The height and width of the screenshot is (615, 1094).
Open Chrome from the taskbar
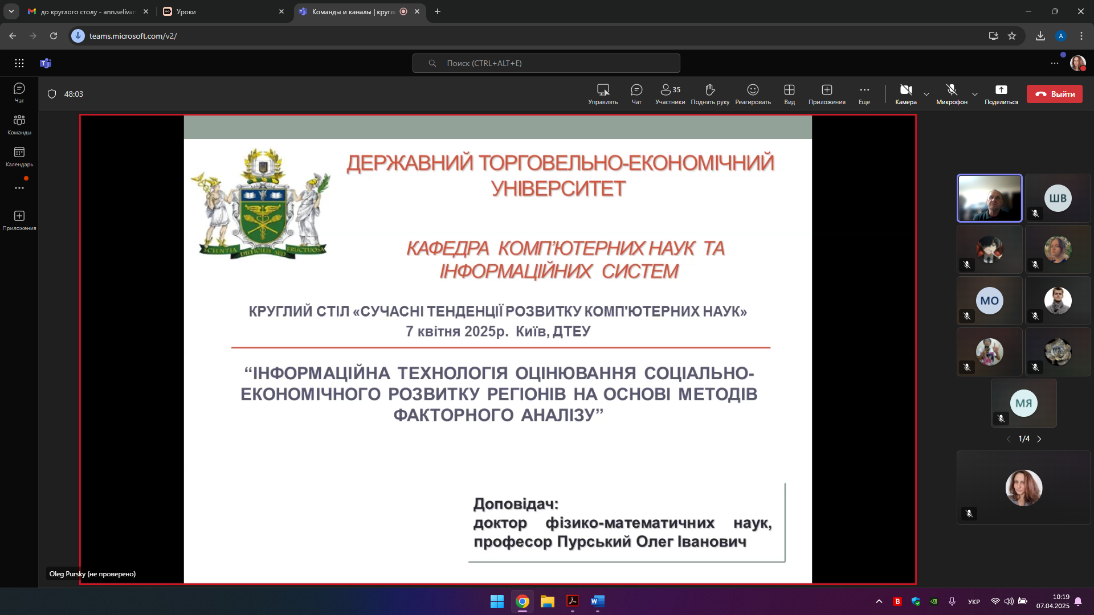click(x=522, y=601)
